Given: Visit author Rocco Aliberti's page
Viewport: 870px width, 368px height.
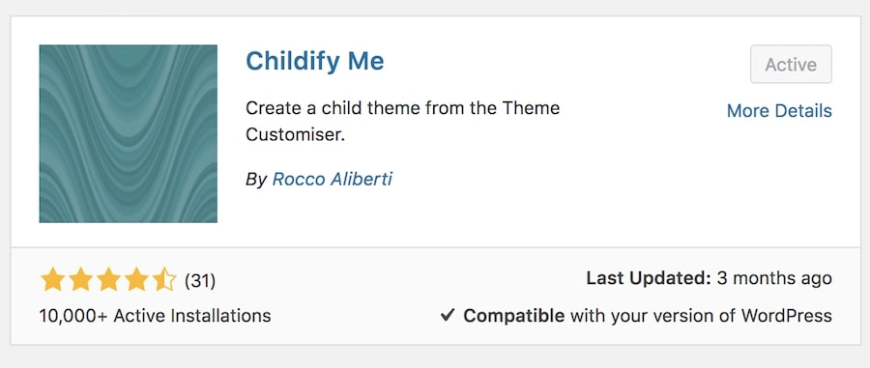Looking at the screenshot, I should click(x=332, y=179).
